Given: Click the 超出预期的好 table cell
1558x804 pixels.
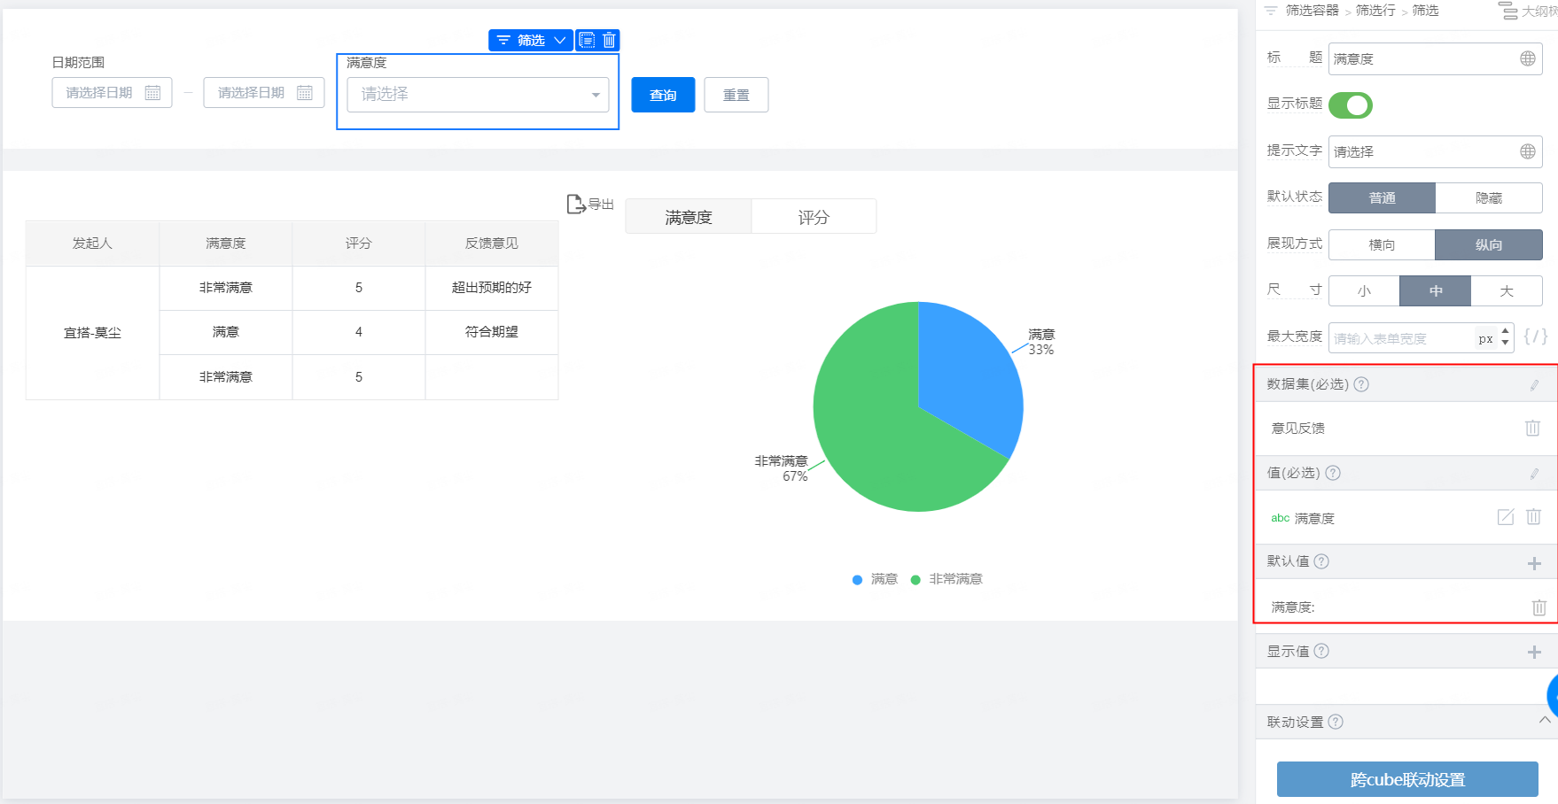Looking at the screenshot, I should 492,288.
